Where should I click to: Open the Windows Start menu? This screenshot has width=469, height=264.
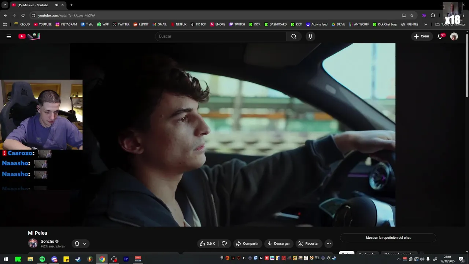pyautogui.click(x=6, y=259)
